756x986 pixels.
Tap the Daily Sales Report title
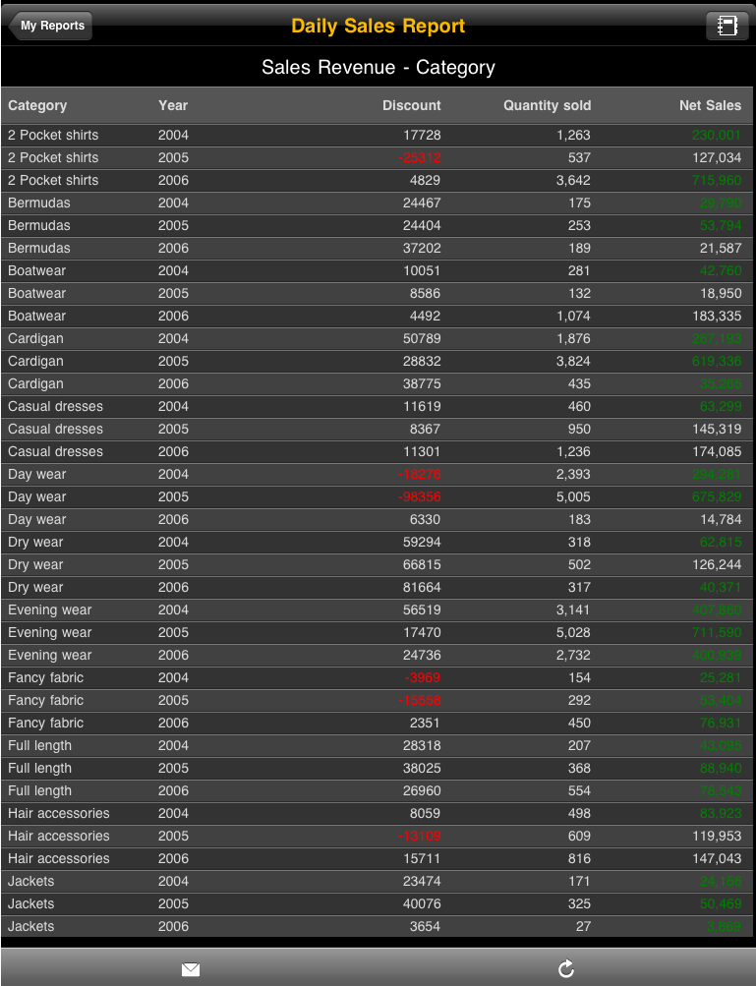(378, 27)
